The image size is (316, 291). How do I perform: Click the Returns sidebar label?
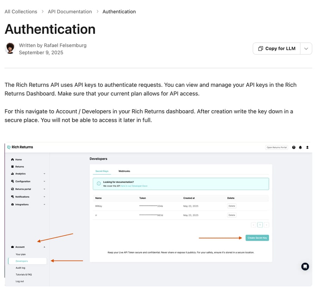(x=20, y=167)
